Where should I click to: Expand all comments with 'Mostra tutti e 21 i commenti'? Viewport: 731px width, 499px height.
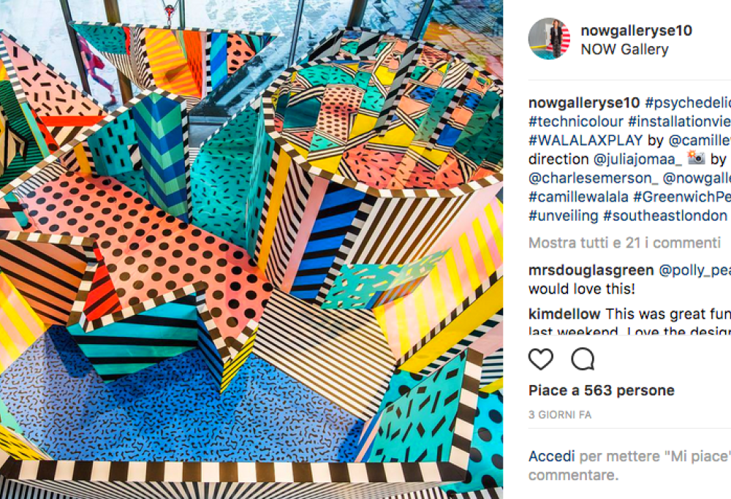pyautogui.click(x=625, y=243)
